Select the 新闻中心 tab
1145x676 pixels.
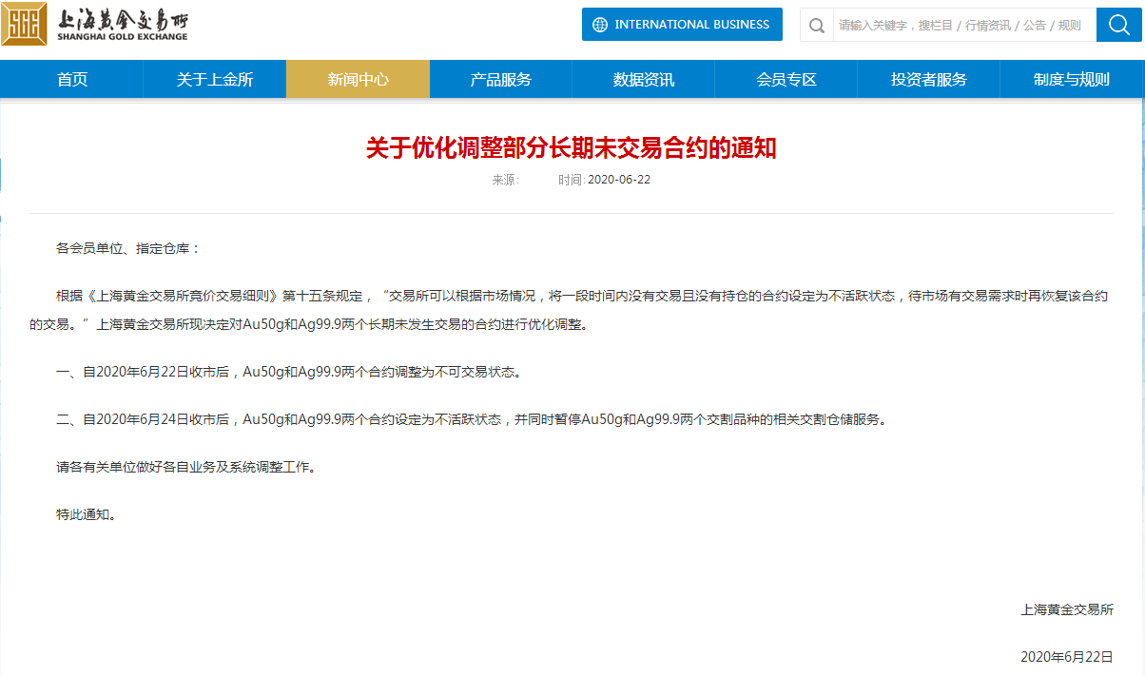click(x=358, y=80)
